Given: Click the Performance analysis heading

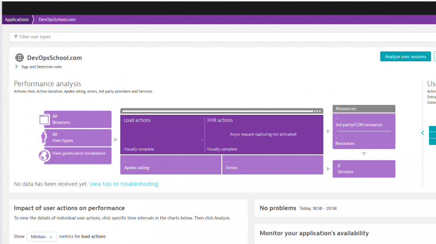Looking at the screenshot, I should (x=47, y=84).
